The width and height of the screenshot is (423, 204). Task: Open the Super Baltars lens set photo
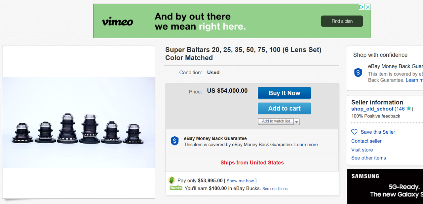[79, 122]
